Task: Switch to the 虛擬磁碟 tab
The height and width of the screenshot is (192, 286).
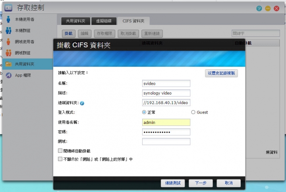Action: click(104, 21)
